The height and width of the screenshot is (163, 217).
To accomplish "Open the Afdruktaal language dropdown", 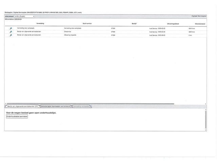I will (x=24, y=16).
